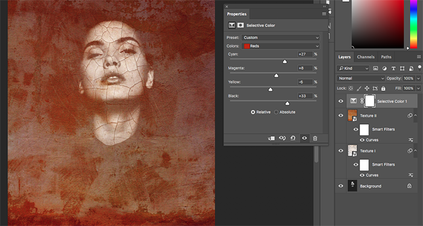
Task: Switch to the Layers tab
Action: pyautogui.click(x=344, y=57)
